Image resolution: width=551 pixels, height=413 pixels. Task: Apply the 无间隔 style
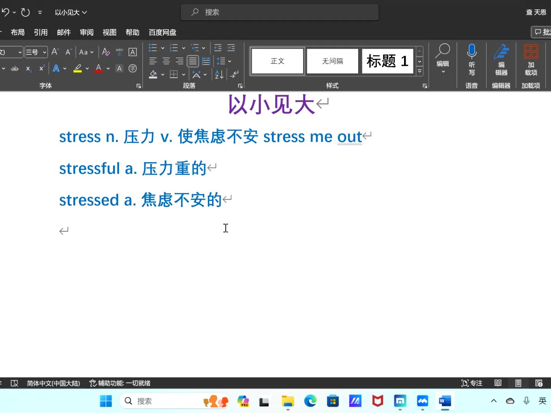[x=333, y=61]
